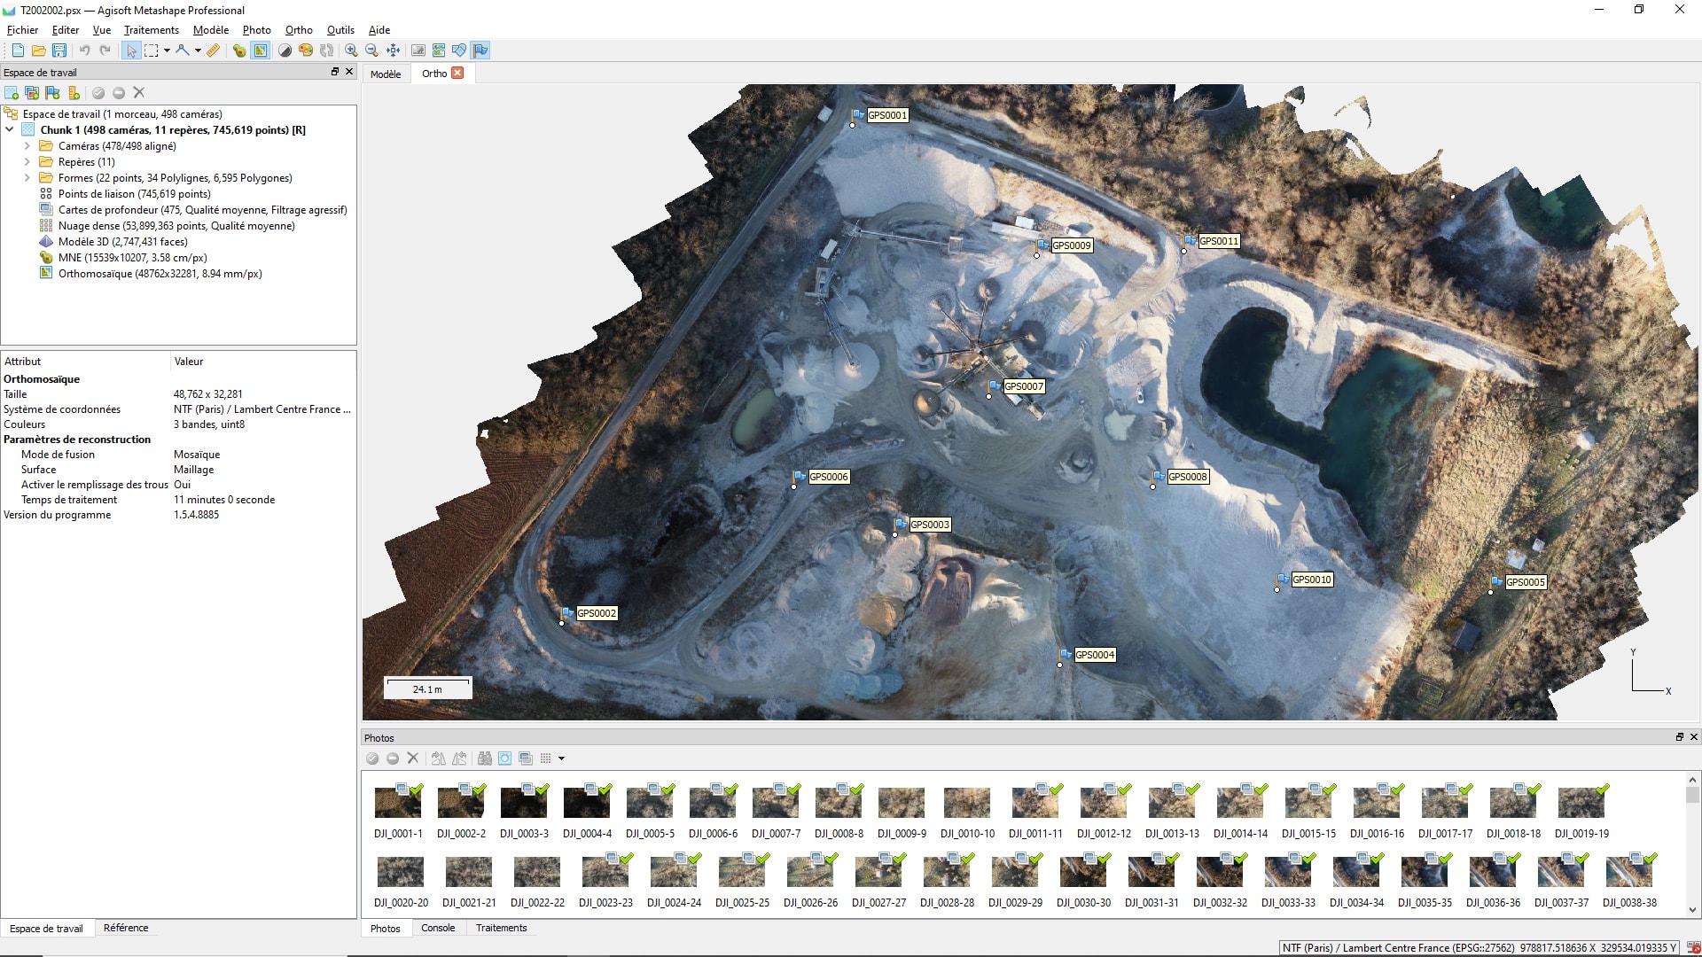Click the save project floppy icon
This screenshot has height=957, width=1702.
pos(59,51)
